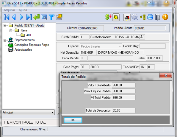Click the red truck icon
This screenshot has width=177, height=137.
pos(127,17)
